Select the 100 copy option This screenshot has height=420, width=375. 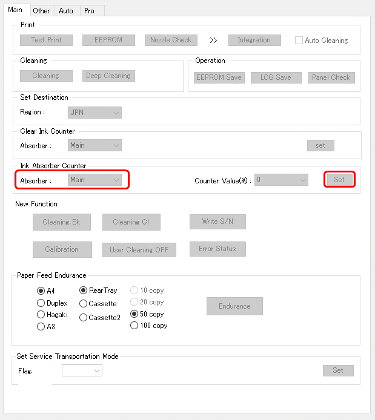pos(135,326)
